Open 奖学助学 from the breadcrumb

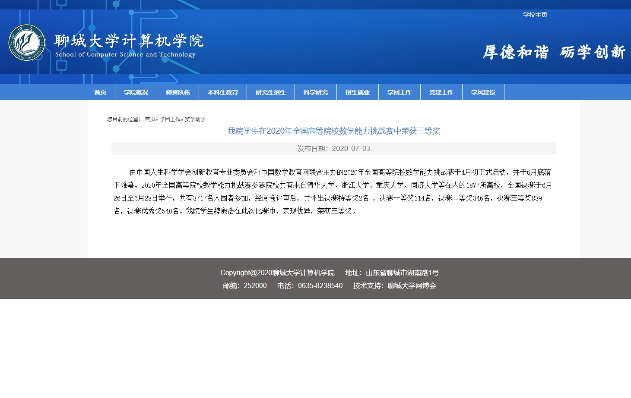tap(196, 119)
